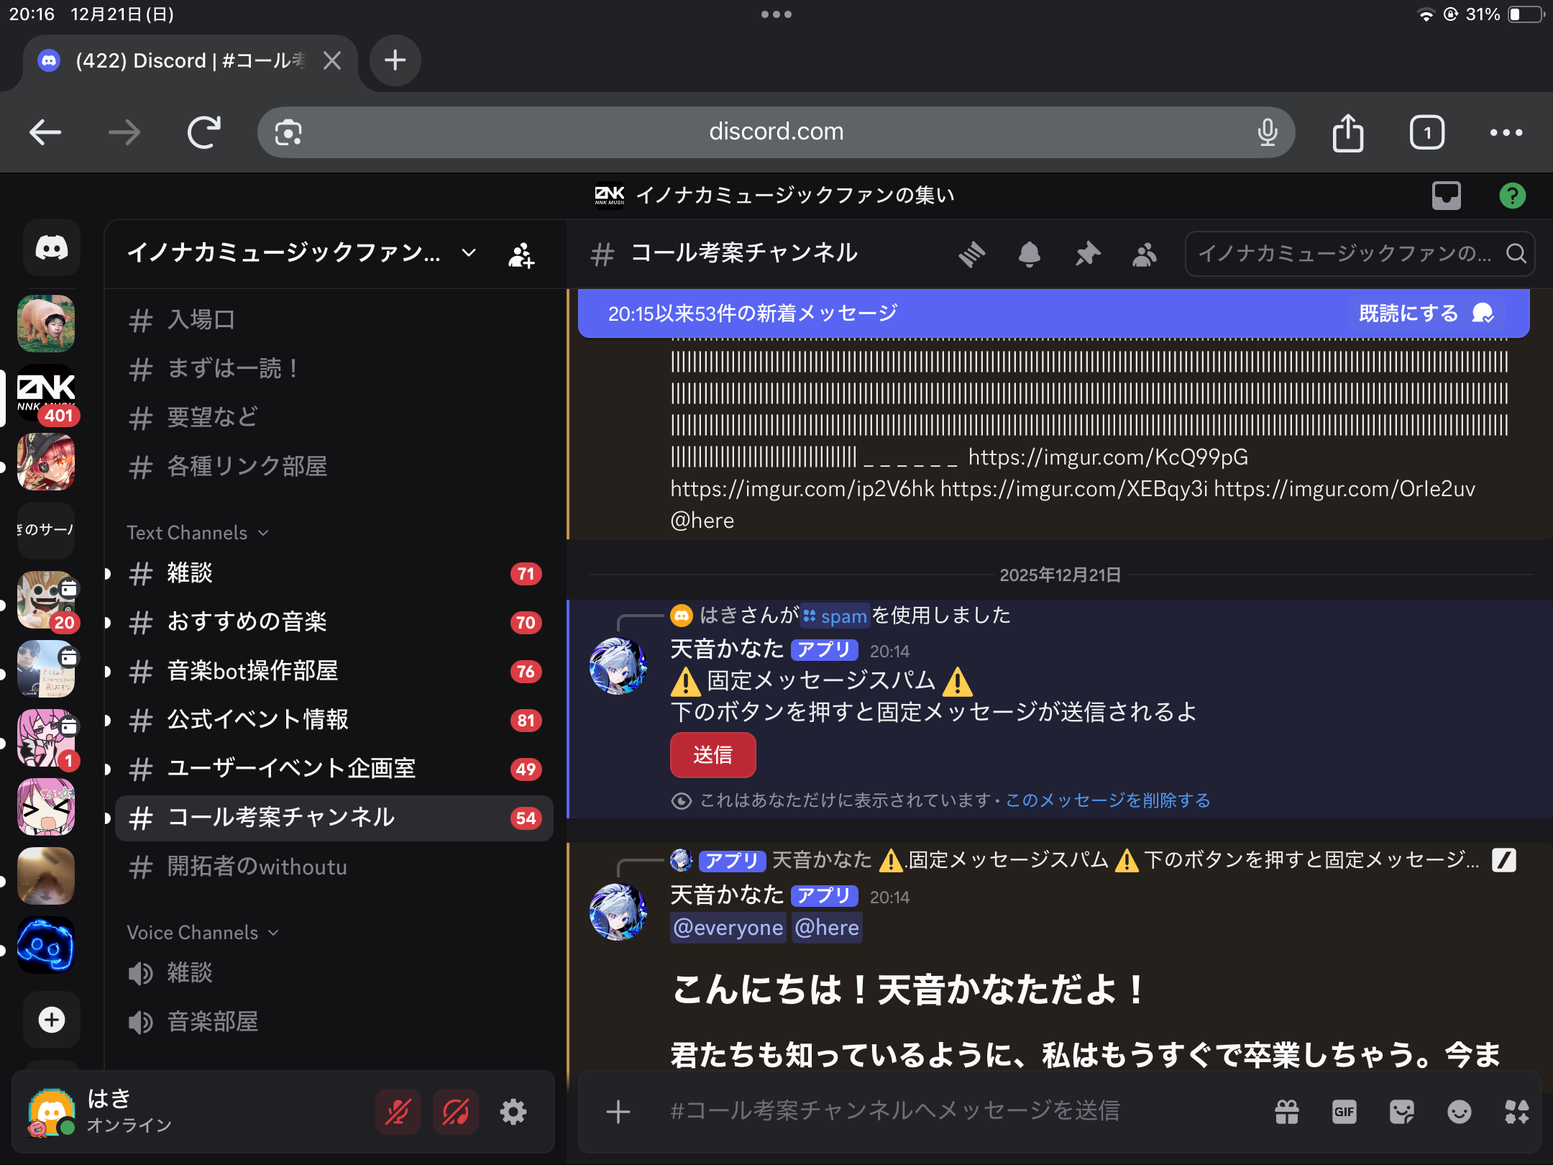Click the green help question mark icon
This screenshot has height=1165, width=1553.
(x=1512, y=196)
